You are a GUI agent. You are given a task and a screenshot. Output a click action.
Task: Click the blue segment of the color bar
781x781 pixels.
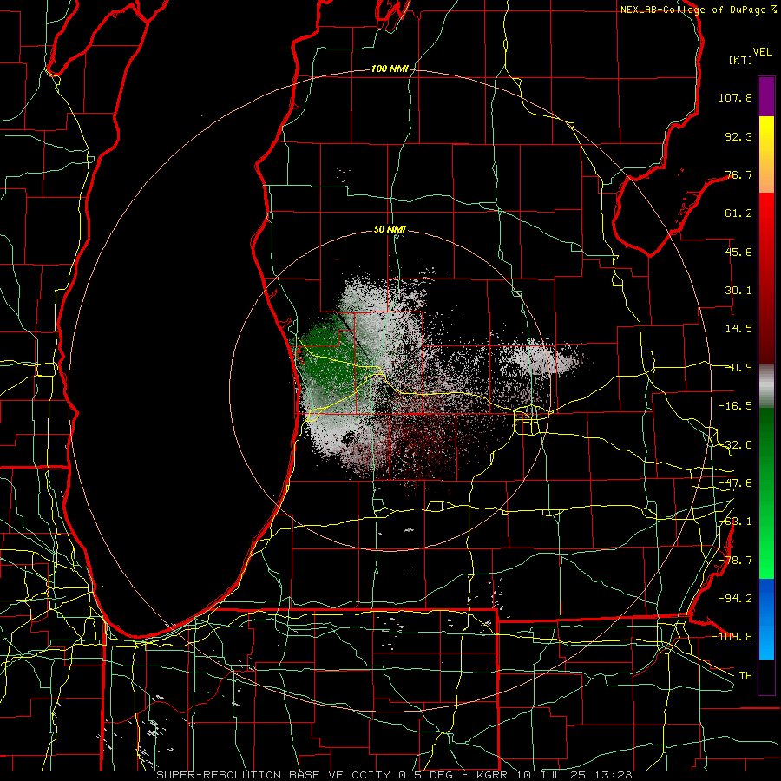(x=766, y=619)
